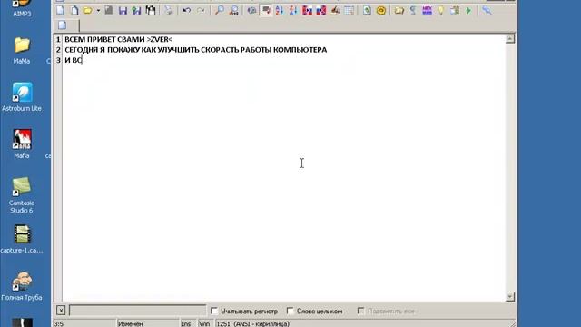Viewport: 581px width, 327px height.
Task: Click the red marker pen icon
Action: point(335,10)
